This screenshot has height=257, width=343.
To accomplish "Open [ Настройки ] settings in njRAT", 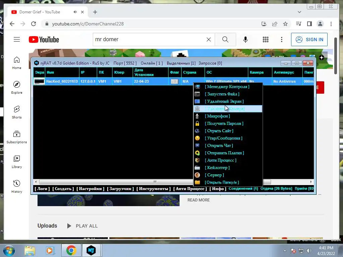I will point(90,189).
